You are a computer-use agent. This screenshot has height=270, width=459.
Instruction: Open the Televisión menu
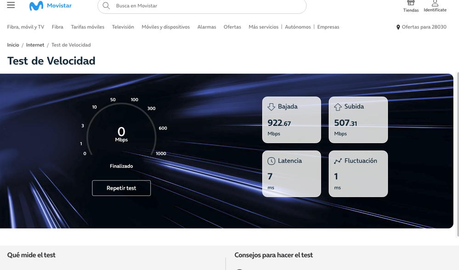[123, 27]
